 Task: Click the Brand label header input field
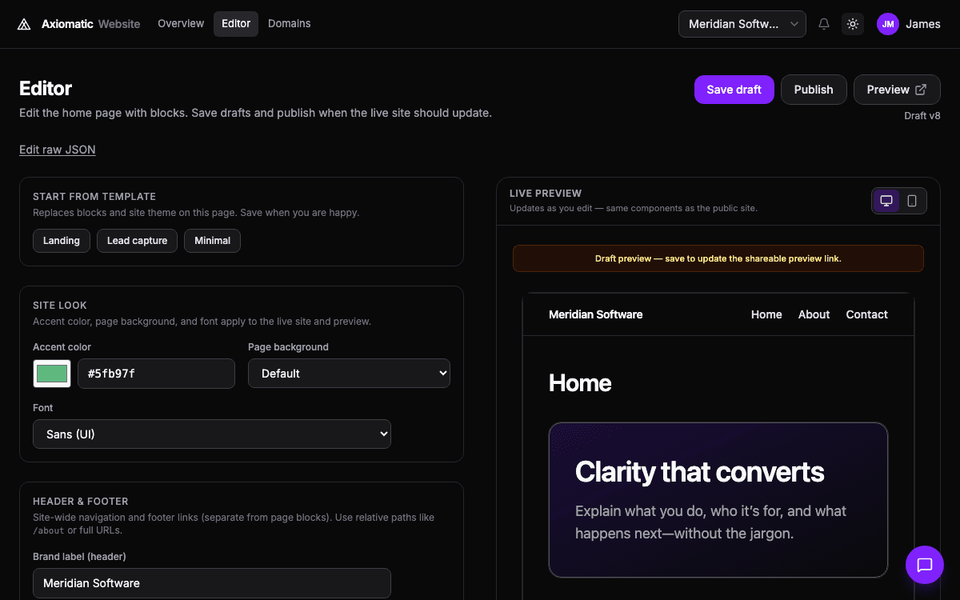point(211,583)
